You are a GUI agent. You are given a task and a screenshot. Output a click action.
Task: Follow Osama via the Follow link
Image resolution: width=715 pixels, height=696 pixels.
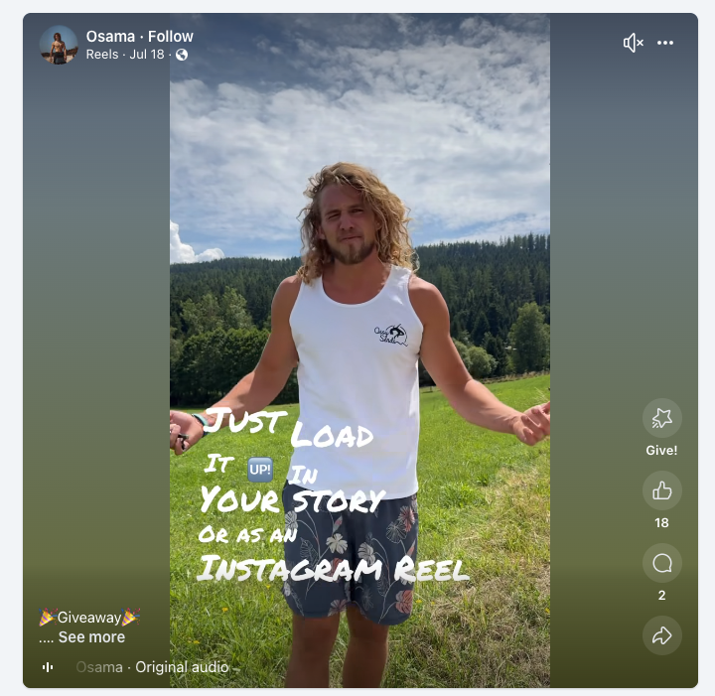[171, 37]
